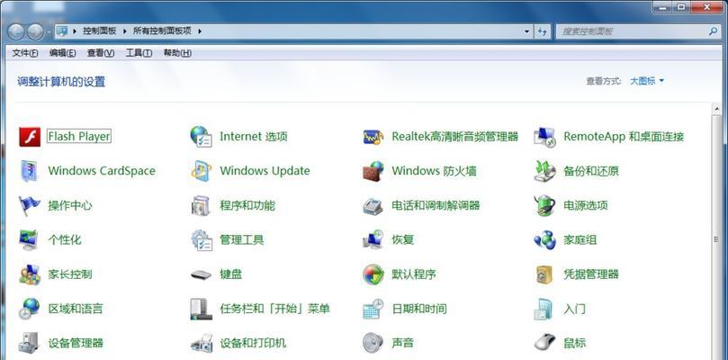Image resolution: width=728 pixels, height=360 pixels.
Task: Click the 电源选项 text link
Action: tap(586, 205)
